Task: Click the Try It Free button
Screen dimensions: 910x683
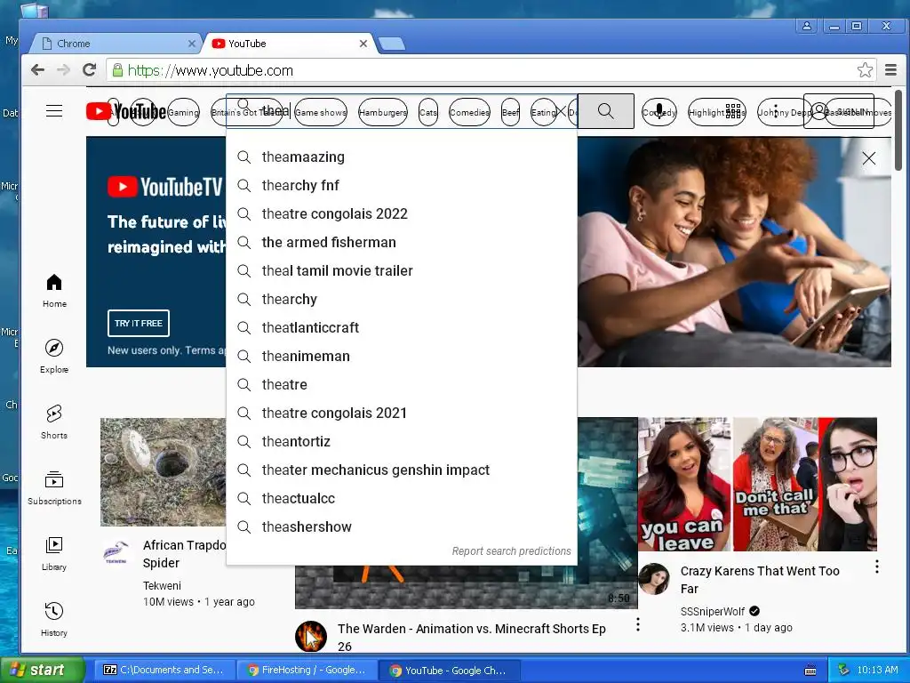Action: [138, 323]
